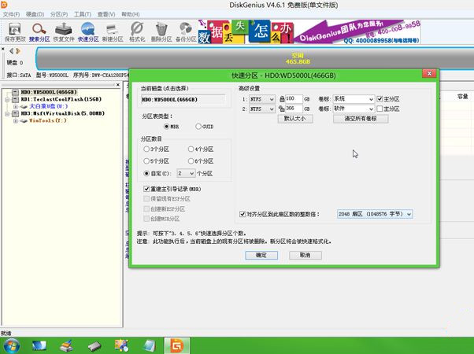Viewport: 474px width, 354px height.
Task: Cancel with the 取消 button
Action: [305, 255]
